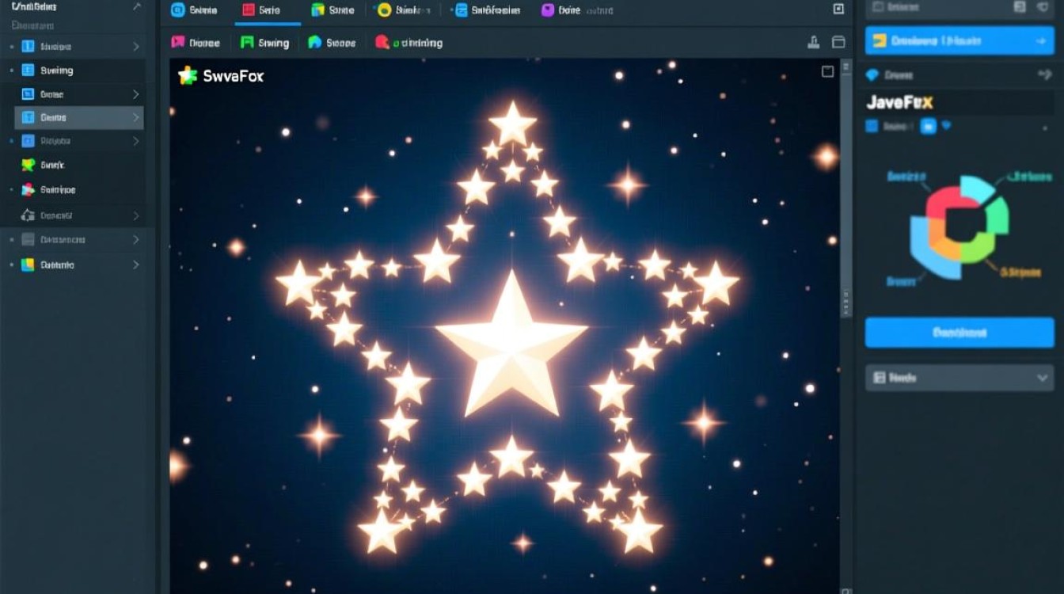1064x594 pixels.
Task: Click the red grid icon on the active tab
Action: coord(248,10)
